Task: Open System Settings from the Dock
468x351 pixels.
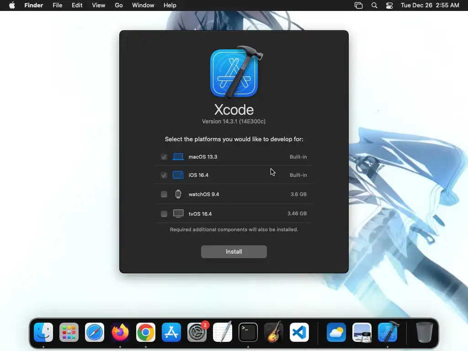Action: (197, 332)
